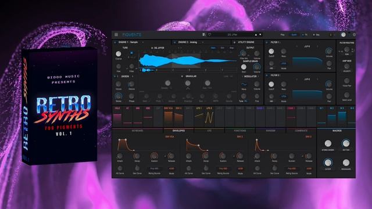Adjust the master volume knob in the top bar

[344, 35]
